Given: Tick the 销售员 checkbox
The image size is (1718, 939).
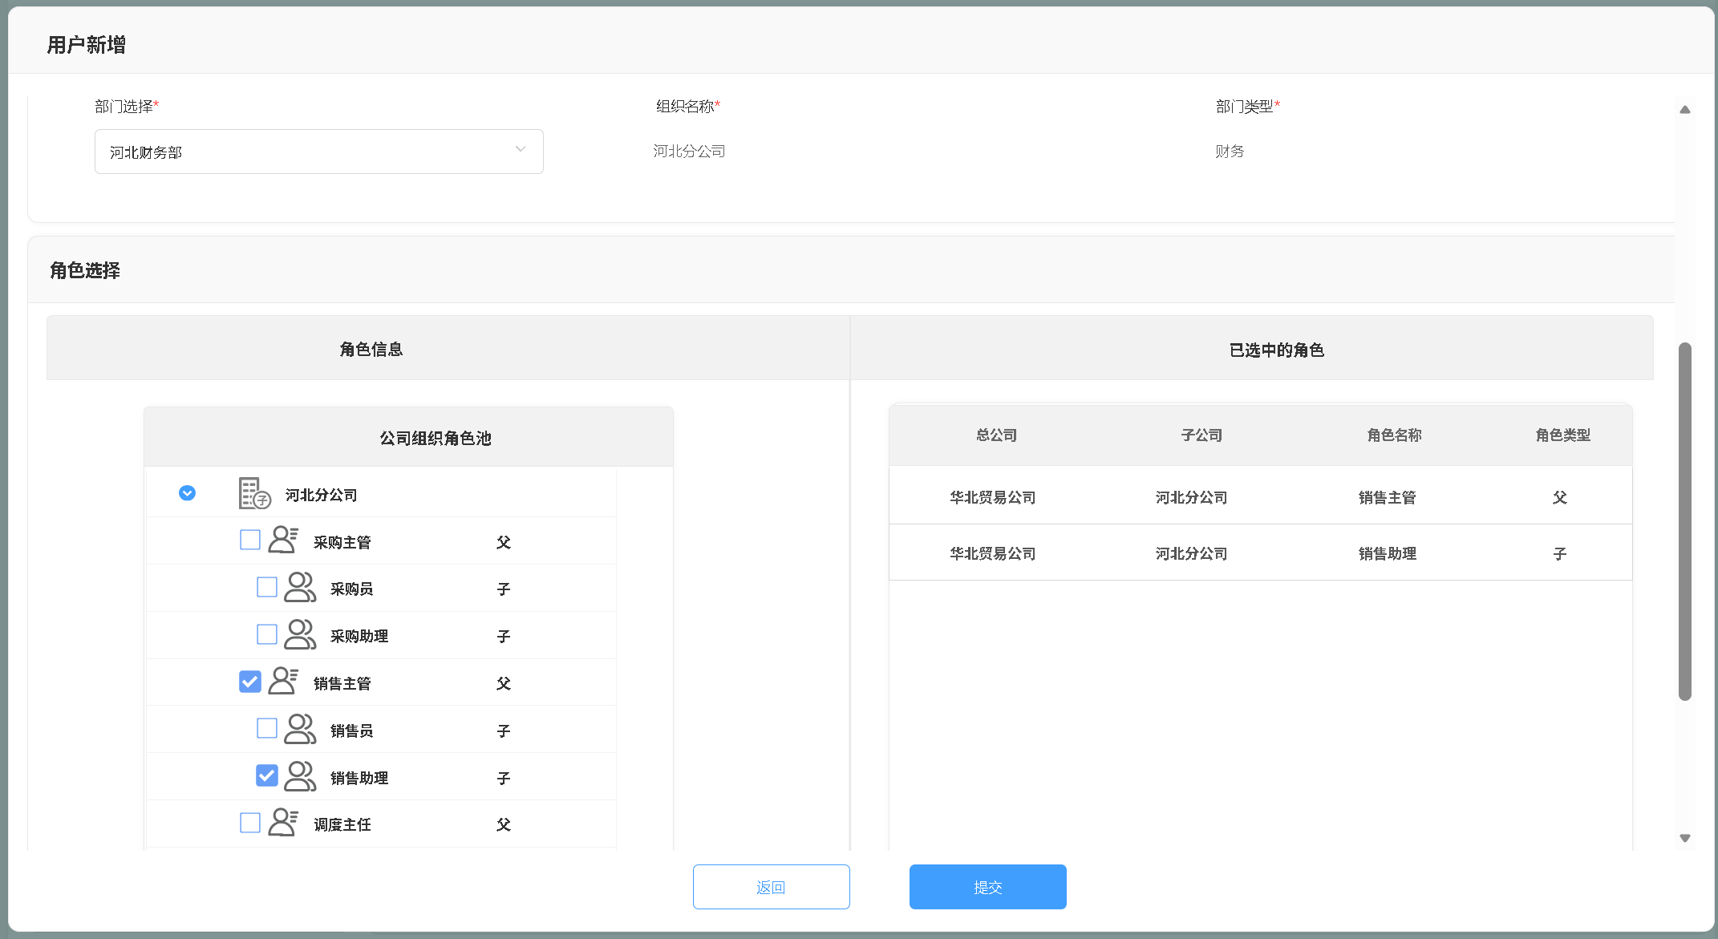Looking at the screenshot, I should [x=267, y=729].
